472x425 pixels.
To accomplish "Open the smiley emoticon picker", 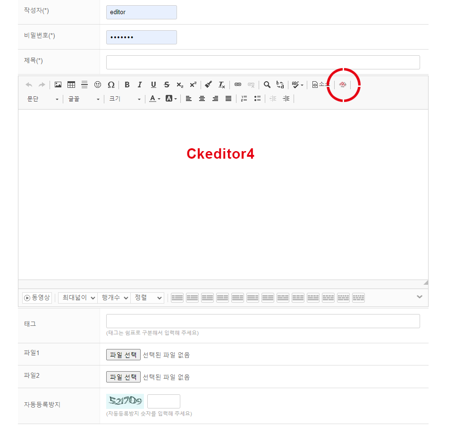I will click(x=98, y=85).
